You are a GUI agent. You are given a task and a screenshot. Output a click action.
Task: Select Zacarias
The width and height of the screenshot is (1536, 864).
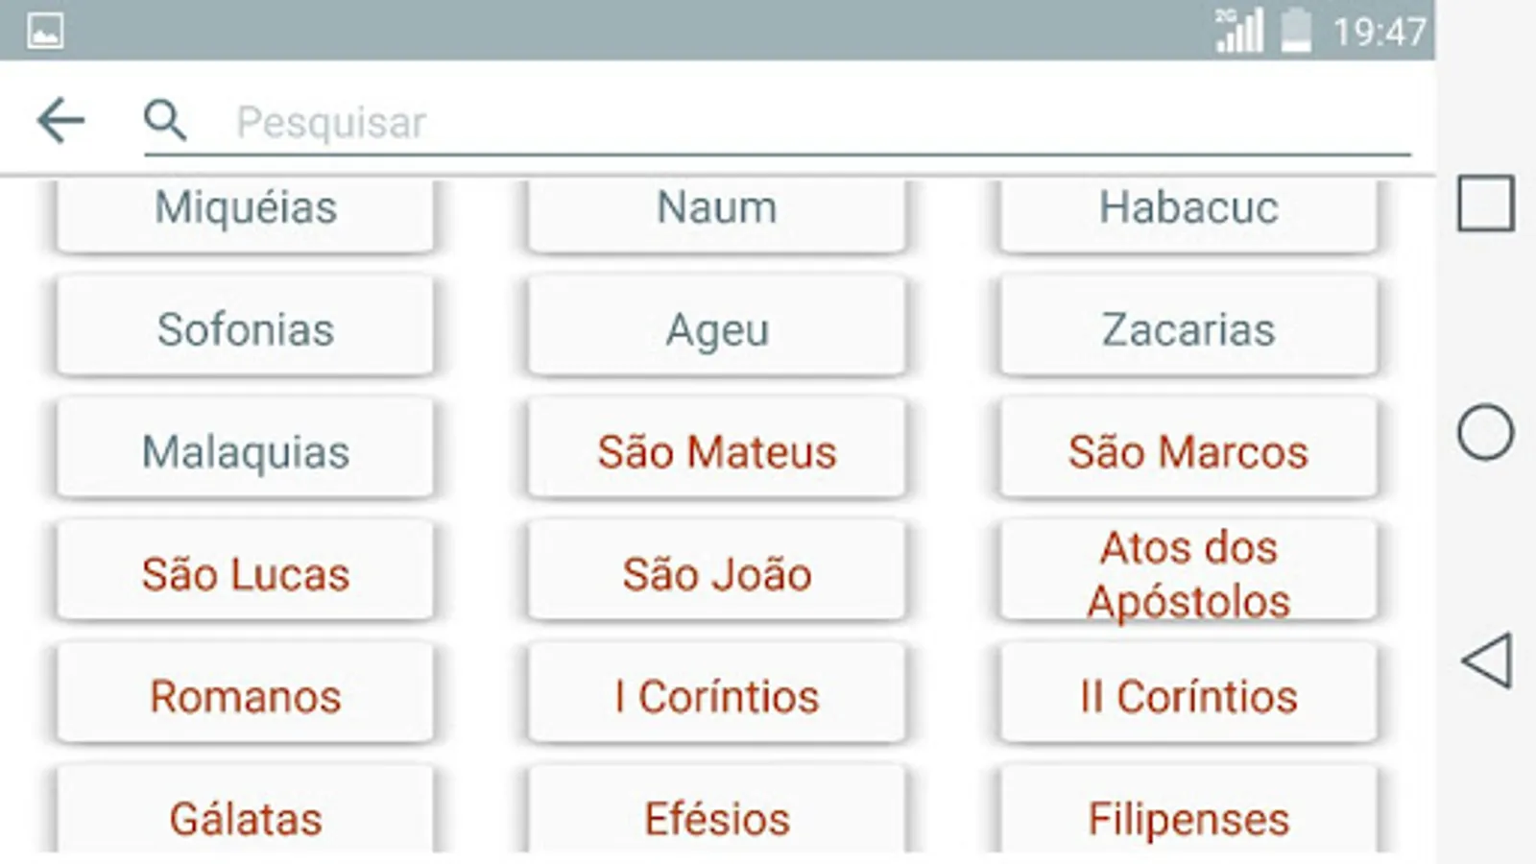coord(1188,329)
